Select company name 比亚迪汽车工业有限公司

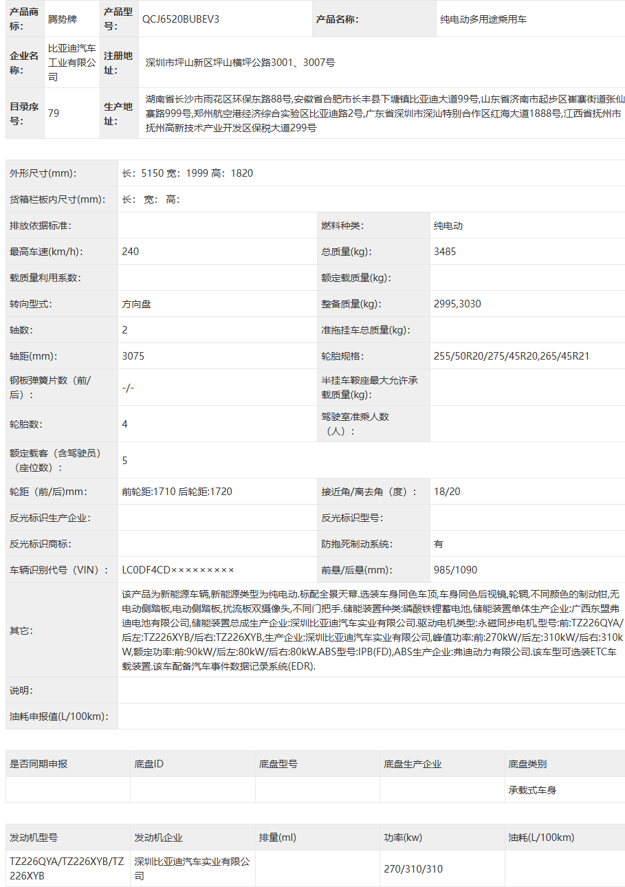pos(72,63)
